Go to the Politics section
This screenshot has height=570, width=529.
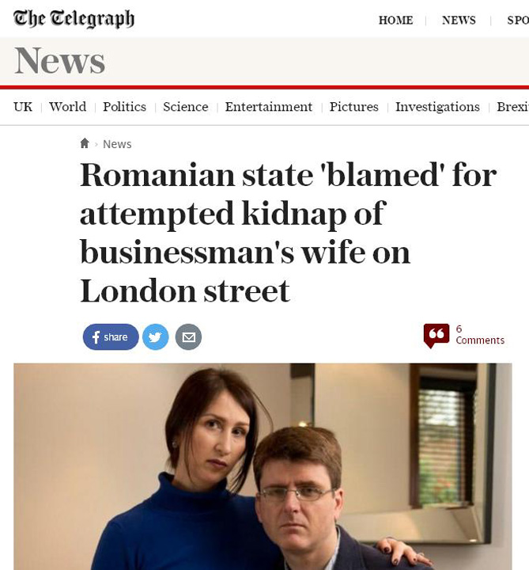point(124,107)
